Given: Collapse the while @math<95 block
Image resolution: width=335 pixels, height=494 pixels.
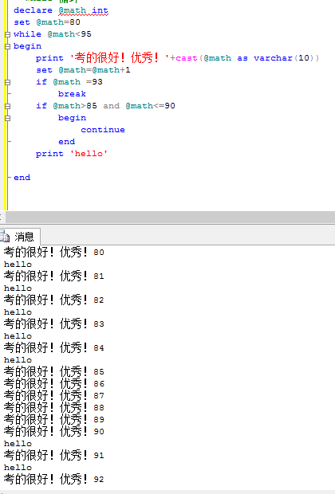Looking at the screenshot, I should click(7, 34).
